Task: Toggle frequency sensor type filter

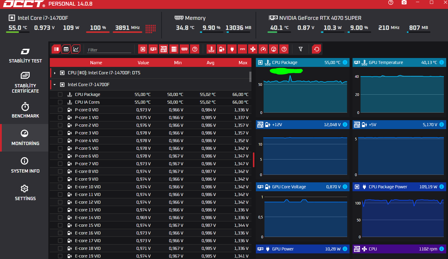Action: 263,49
